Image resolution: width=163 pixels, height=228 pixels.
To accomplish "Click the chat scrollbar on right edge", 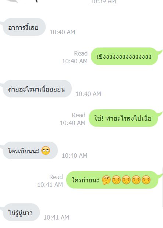I will tap(162, 188).
